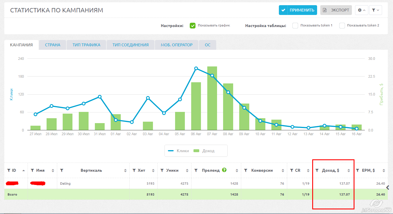This screenshot has width=393, height=214.
Task: Enable the Показывать token 2 checkbox
Action: coord(342,26)
